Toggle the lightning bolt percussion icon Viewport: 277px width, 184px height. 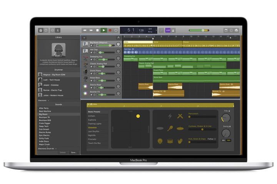pos(170,116)
